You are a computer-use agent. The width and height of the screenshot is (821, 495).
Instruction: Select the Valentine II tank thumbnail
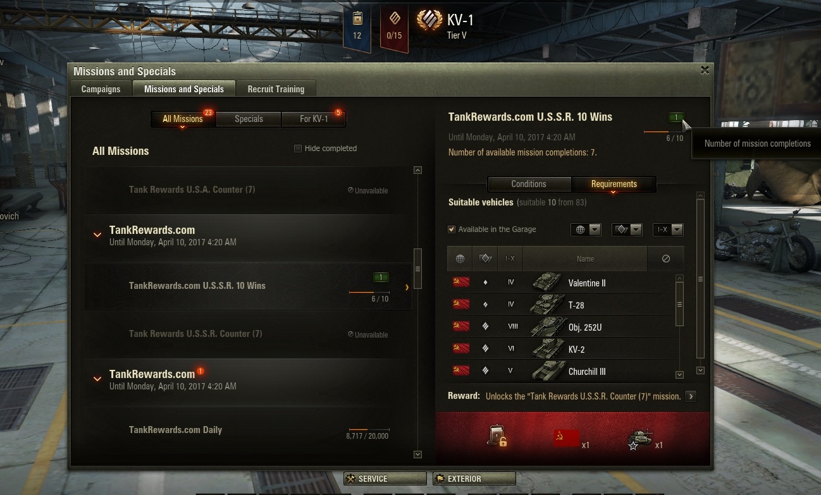pyautogui.click(x=546, y=283)
